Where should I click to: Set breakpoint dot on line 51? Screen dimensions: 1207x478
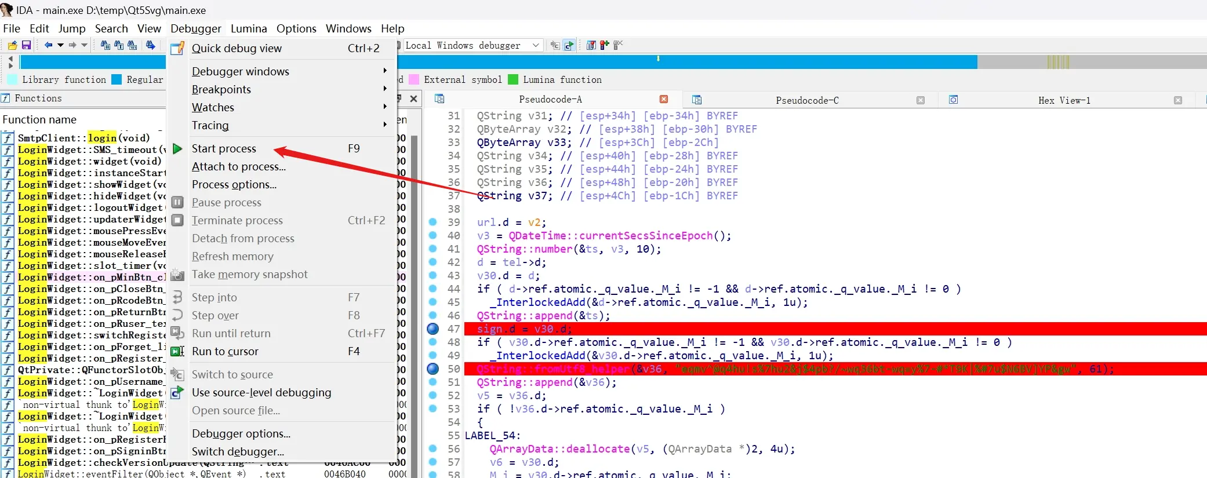click(x=432, y=382)
